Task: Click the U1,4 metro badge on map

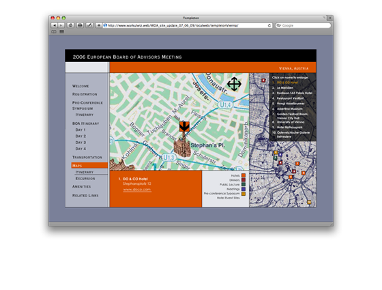Action: [x=225, y=105]
